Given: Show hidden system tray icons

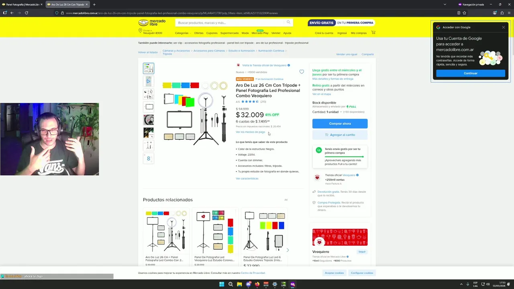Looking at the screenshot, I should point(461,284).
